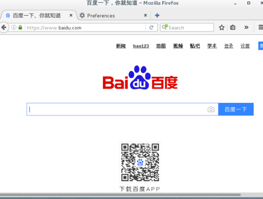Show bookmarks list icon
The width and height of the screenshot is (263, 199).
[233, 27]
